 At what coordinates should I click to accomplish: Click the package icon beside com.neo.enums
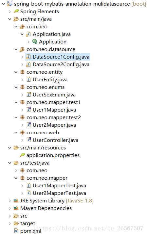click(22, 87)
